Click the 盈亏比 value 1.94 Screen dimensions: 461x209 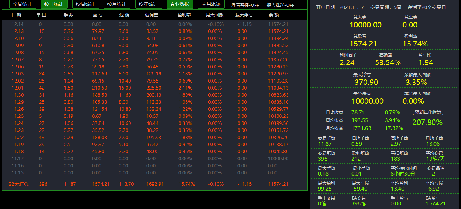(x=425, y=62)
